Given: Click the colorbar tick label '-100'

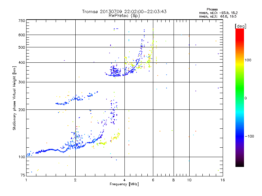Looking at the screenshot, I should point(250,136).
